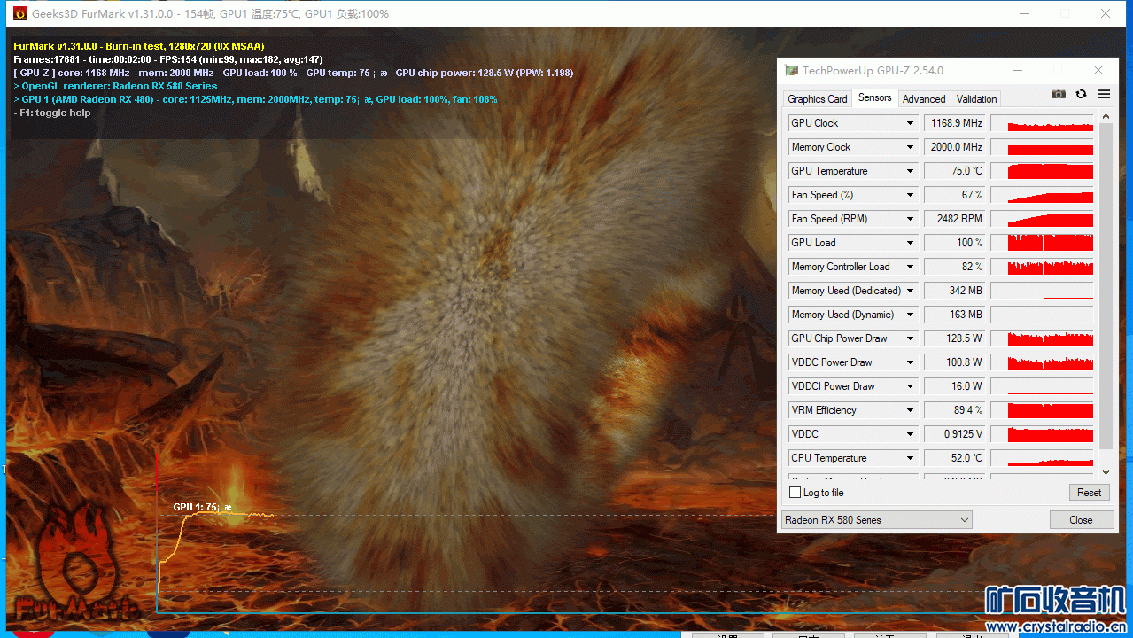The height and width of the screenshot is (638, 1133).
Task: Click the 52.0 °C CPU Temperature reading
Action: [x=955, y=458]
